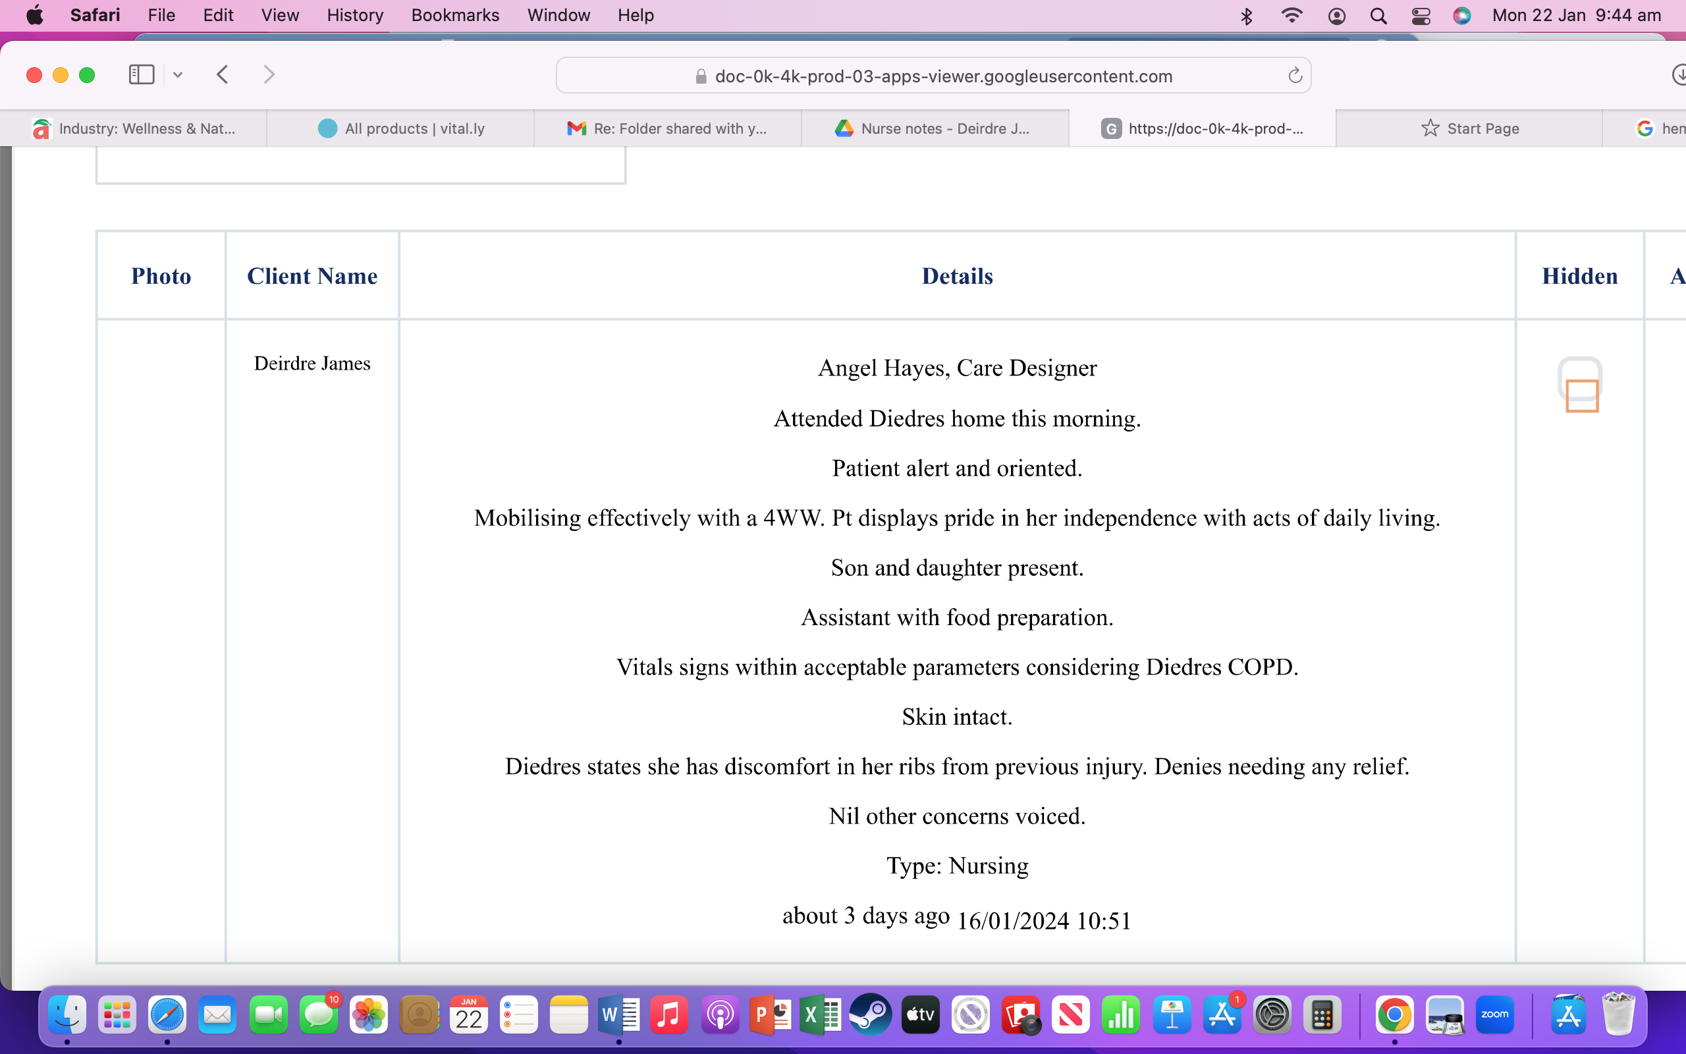Open Google Chrome from the dock

(1394, 1015)
